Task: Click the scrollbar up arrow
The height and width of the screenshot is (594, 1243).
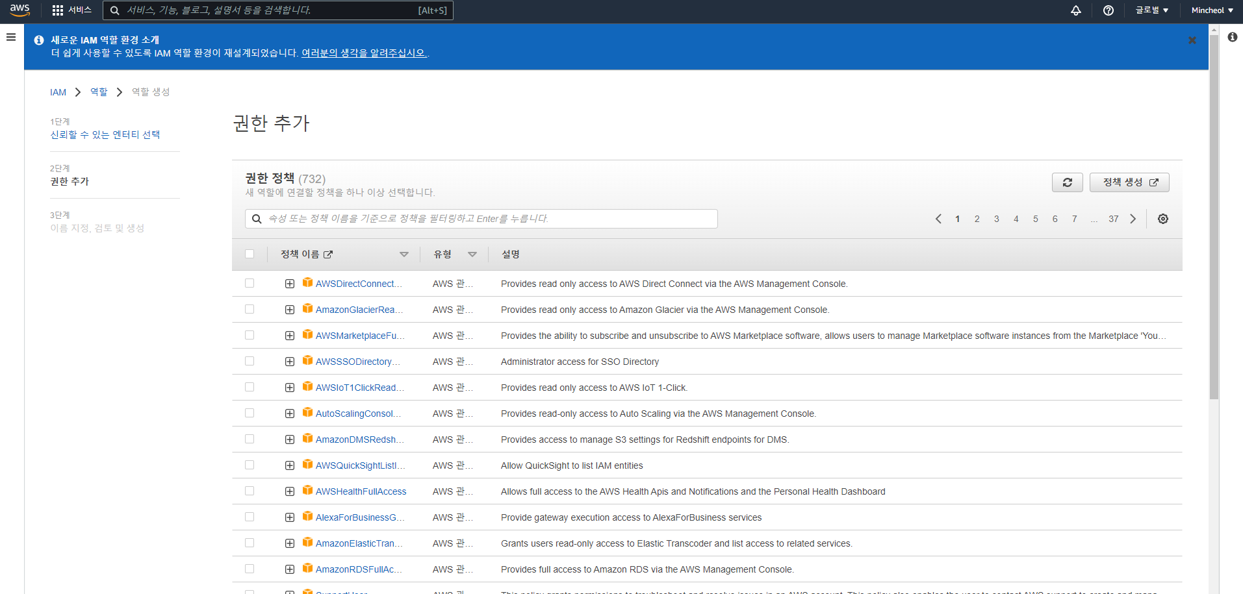Action: 1214,29
